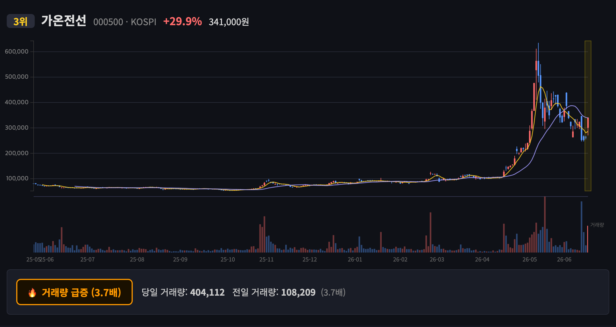Click the highlighted latest-day candle band
The height and width of the screenshot is (327, 616).
pyautogui.click(x=588, y=116)
